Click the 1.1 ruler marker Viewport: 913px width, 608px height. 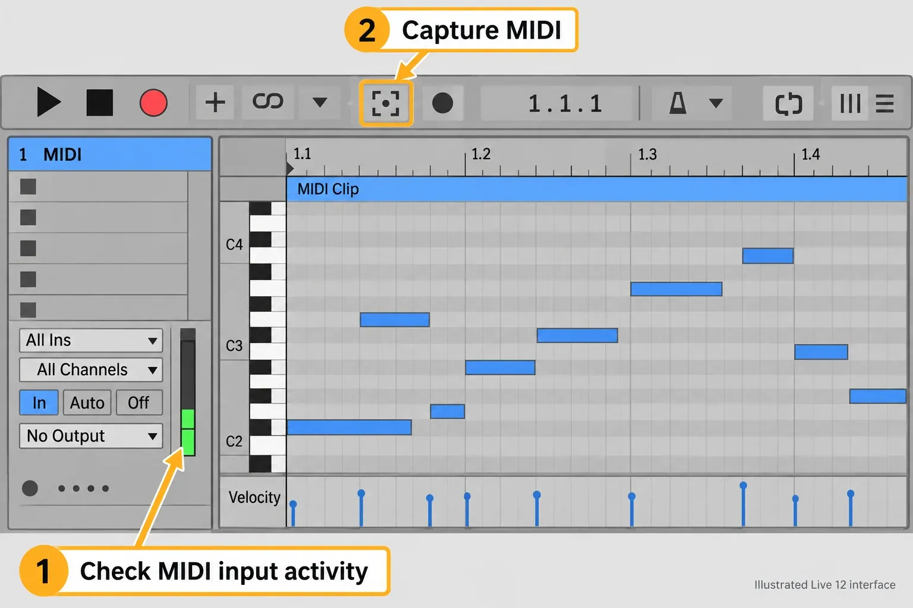coord(302,154)
